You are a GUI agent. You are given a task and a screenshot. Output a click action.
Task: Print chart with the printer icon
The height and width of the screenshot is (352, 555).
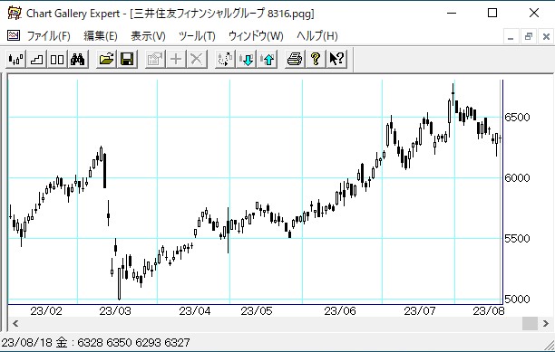coord(295,59)
